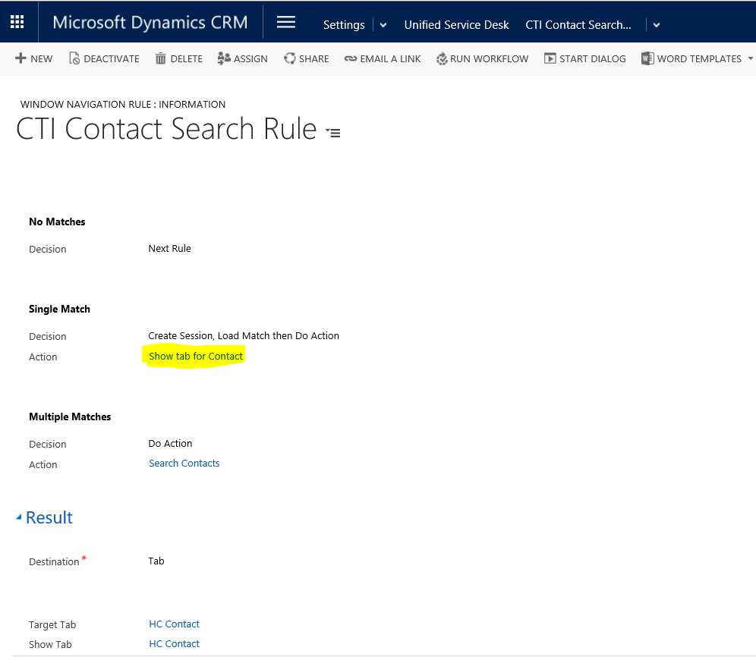
Task: Click the hamburger navigation menu icon
Action: point(286,23)
